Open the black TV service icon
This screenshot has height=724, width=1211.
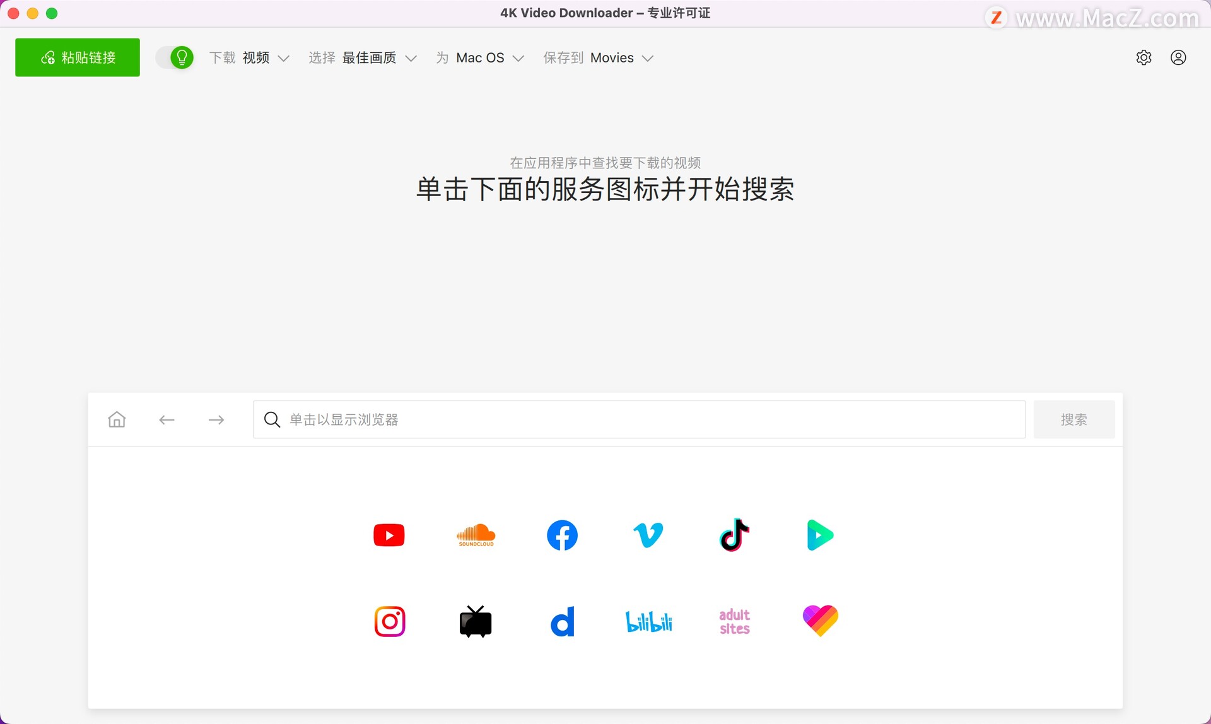pos(476,622)
